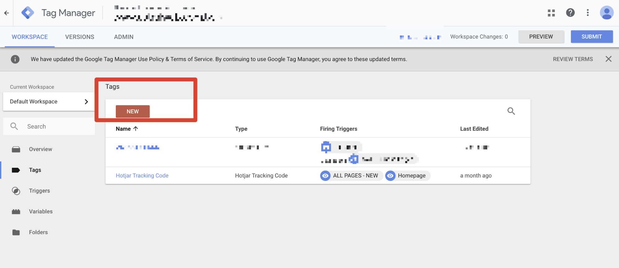Select Tags in the sidebar
The image size is (619, 268).
tap(35, 170)
